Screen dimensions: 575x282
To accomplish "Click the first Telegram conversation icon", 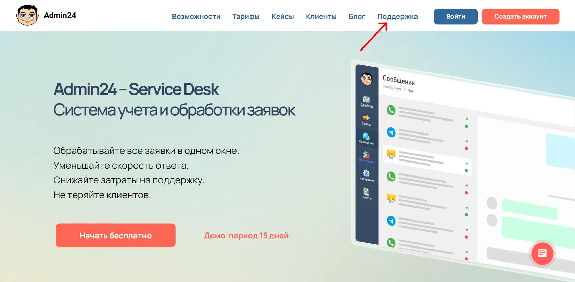I will coord(391,132).
